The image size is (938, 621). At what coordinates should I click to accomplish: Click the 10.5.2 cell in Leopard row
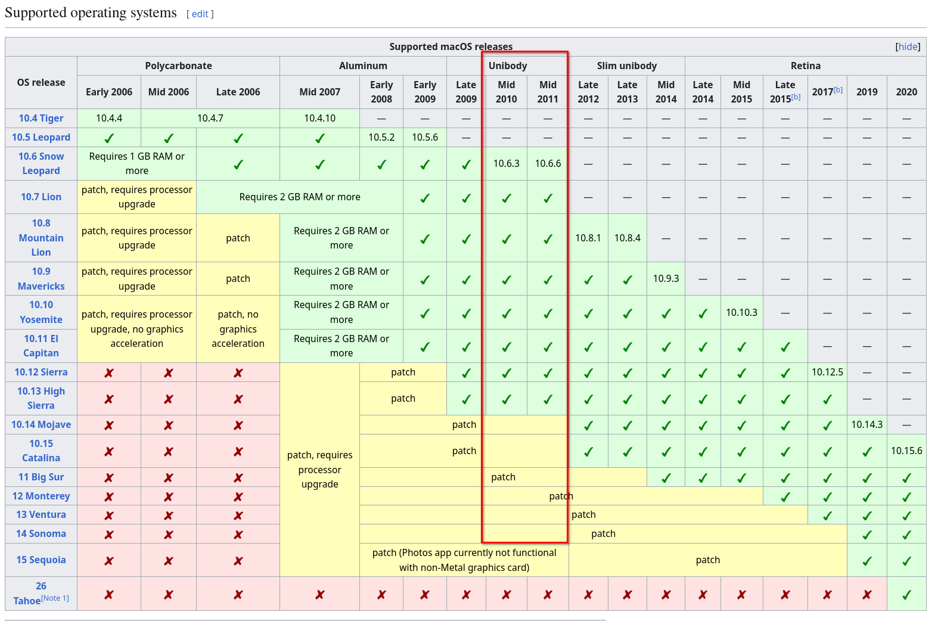(x=381, y=137)
